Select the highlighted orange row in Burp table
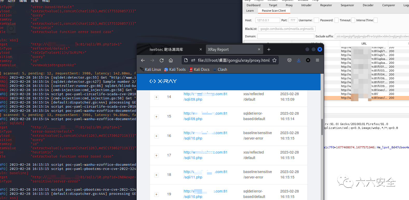409x200 pixels. tap(366, 98)
